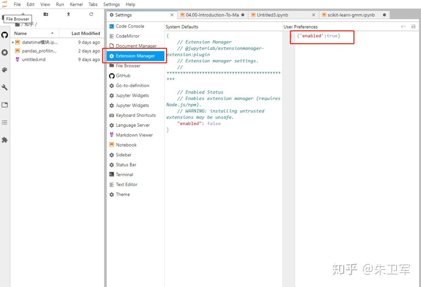Open the Kernel menu
This screenshot has width=421, height=287.
point(76,4)
